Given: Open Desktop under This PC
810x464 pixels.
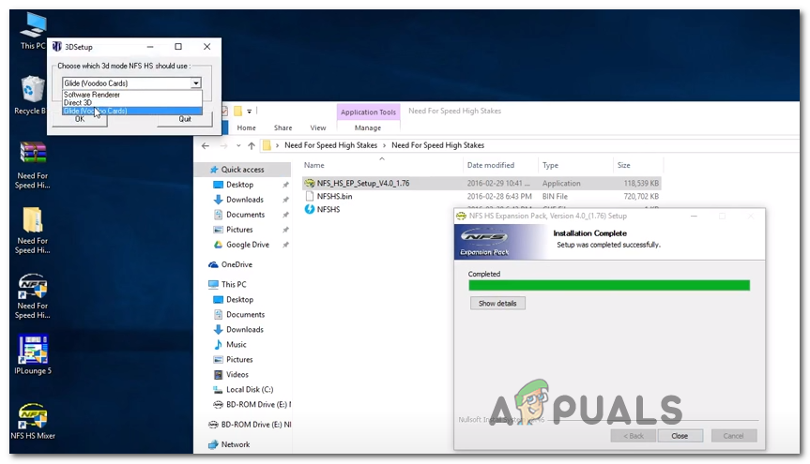Looking at the screenshot, I should coord(239,300).
